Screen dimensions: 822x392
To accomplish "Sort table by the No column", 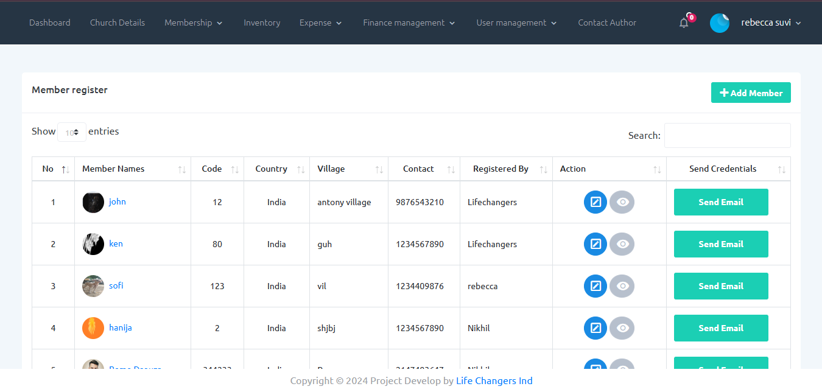I will pos(53,169).
